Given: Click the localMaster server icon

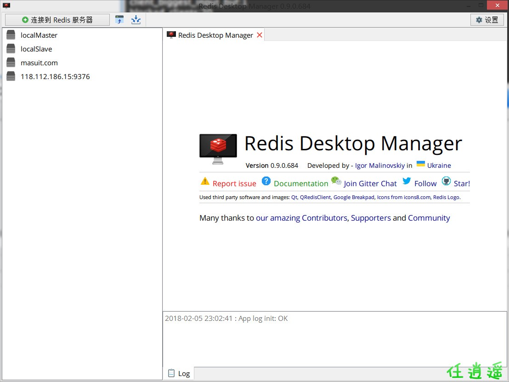Looking at the screenshot, I should point(11,35).
